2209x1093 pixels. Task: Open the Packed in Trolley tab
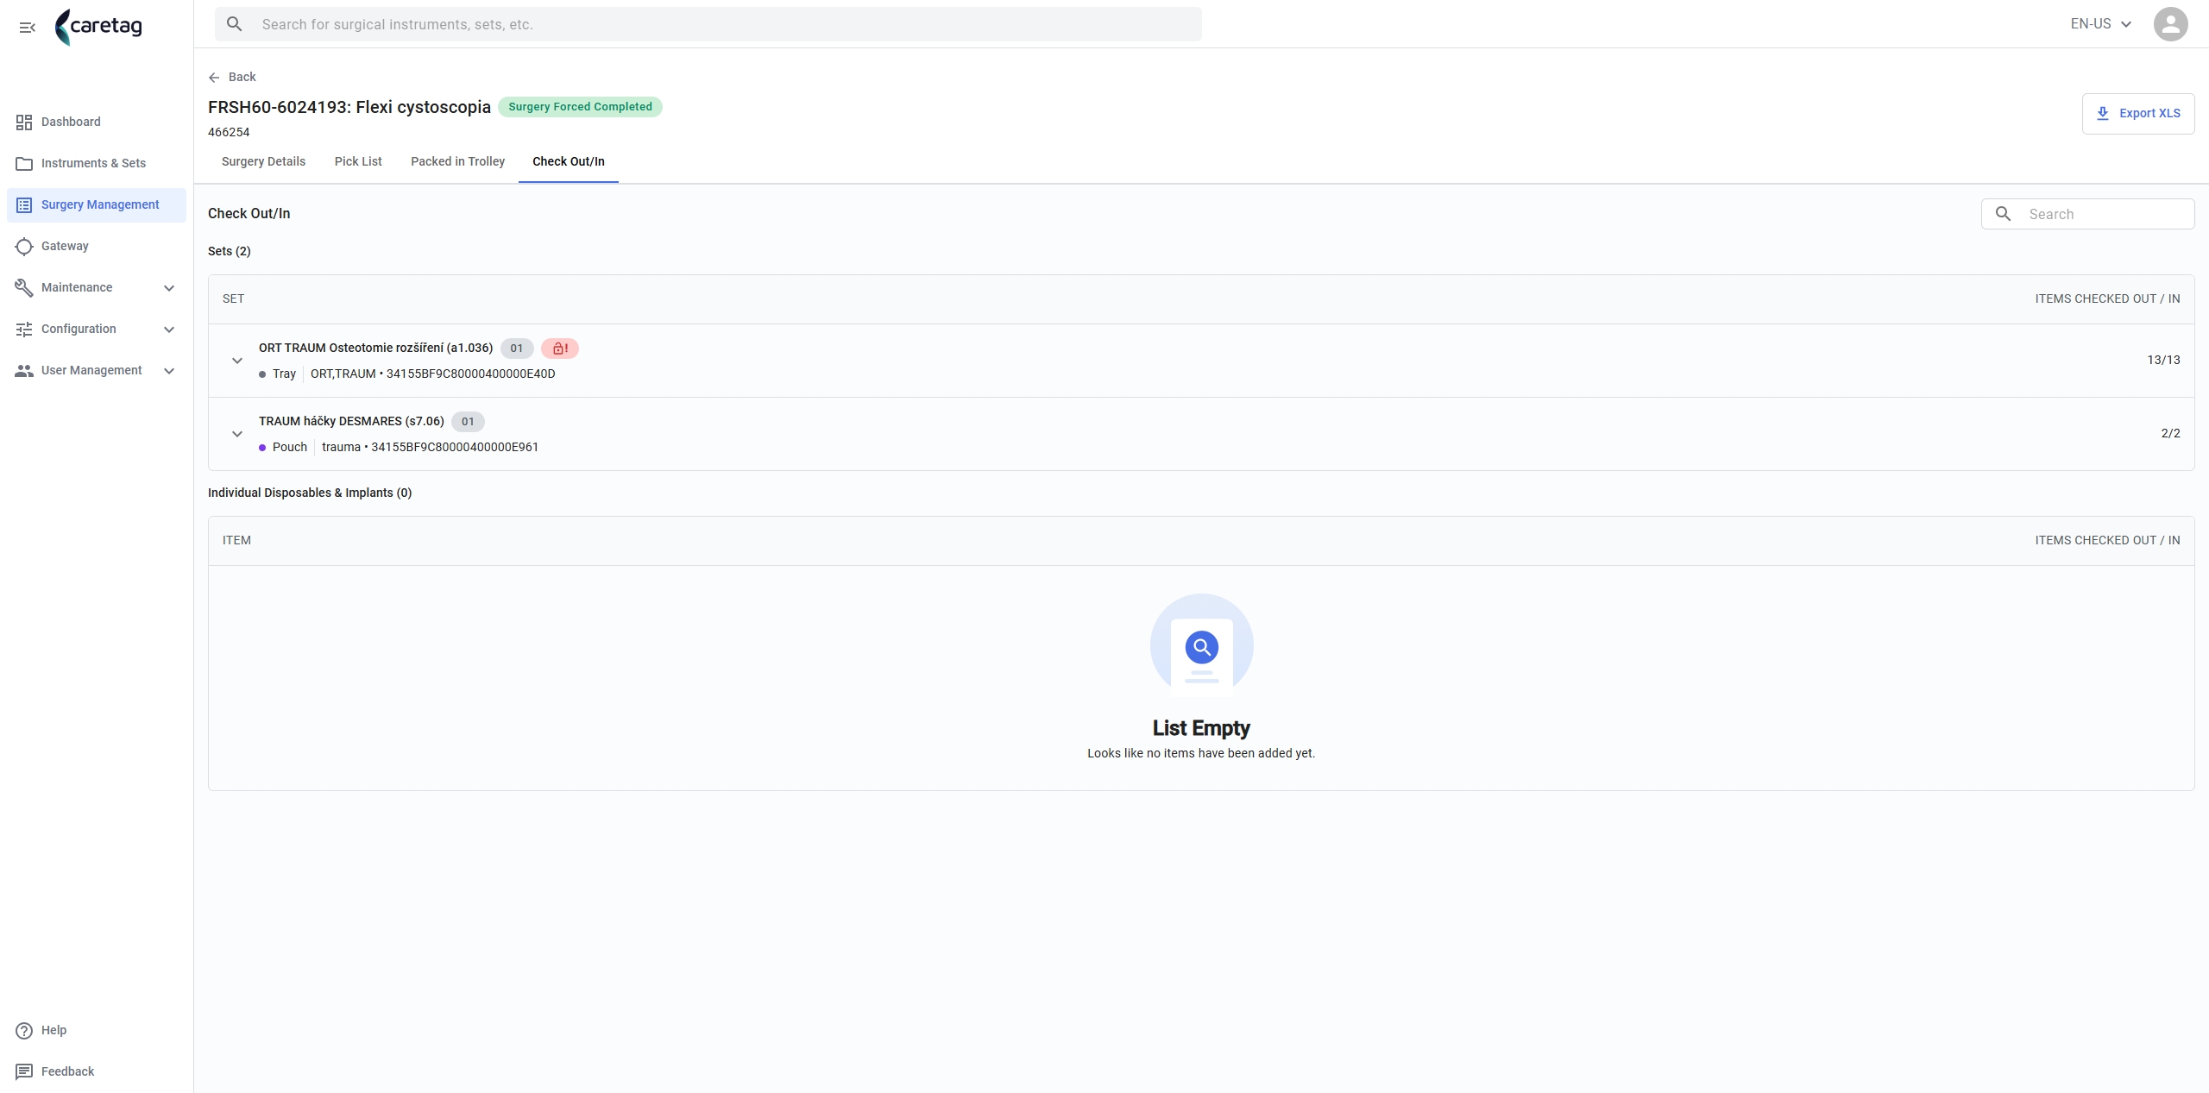[457, 161]
